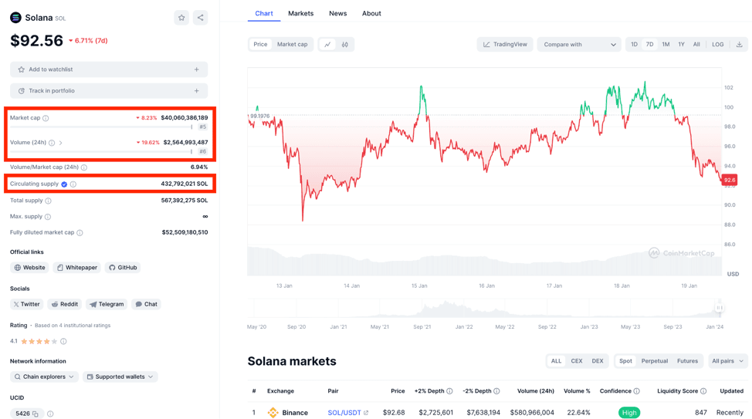The image size is (752, 419).
Task: Filter markets by CEX exchanges
Action: (577, 361)
